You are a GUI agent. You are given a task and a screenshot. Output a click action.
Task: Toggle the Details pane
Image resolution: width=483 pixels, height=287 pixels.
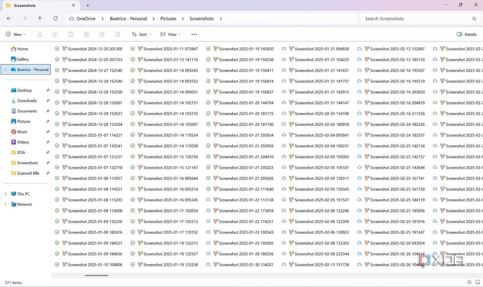(x=467, y=34)
